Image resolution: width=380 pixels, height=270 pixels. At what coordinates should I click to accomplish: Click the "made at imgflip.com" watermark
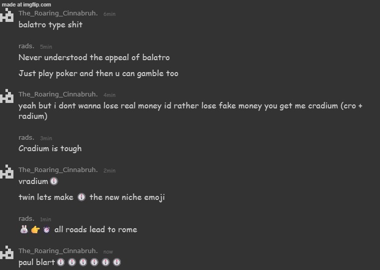26,4
